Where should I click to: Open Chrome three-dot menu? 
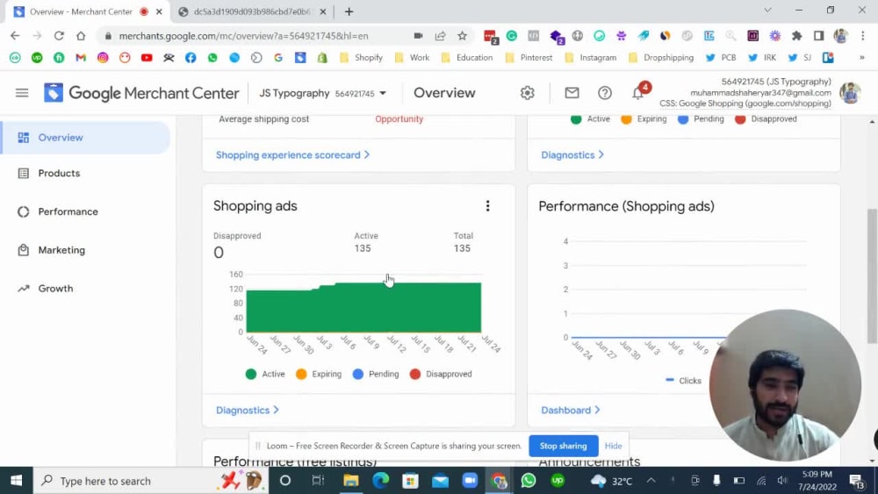pyautogui.click(x=863, y=36)
